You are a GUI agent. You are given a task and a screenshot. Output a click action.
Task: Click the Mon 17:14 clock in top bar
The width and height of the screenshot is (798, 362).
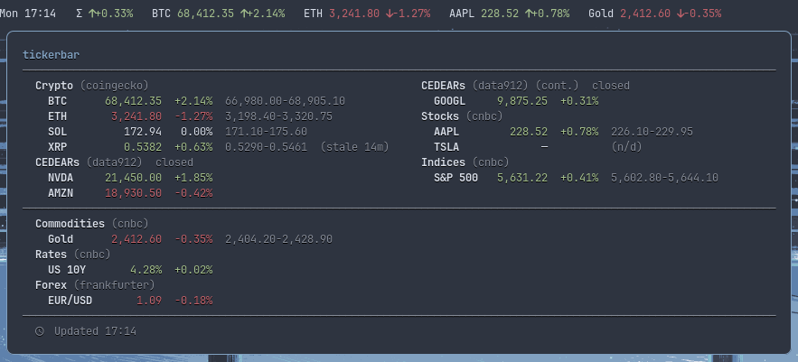[28, 14]
